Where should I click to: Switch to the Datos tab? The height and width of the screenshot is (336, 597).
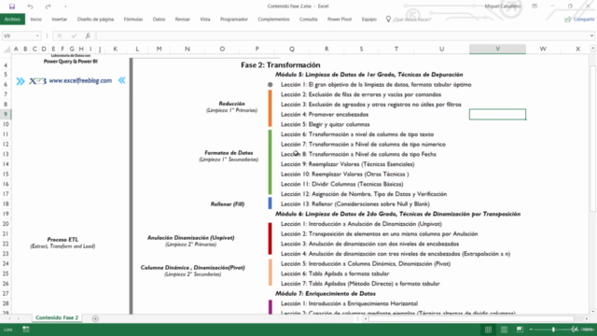pos(159,19)
